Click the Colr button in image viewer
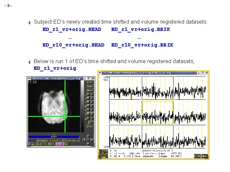230x172 pixels. [x=90, y=82]
